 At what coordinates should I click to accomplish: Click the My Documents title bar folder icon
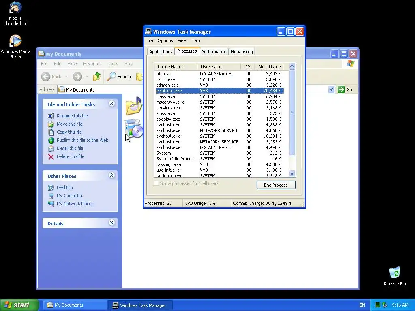tap(41, 54)
